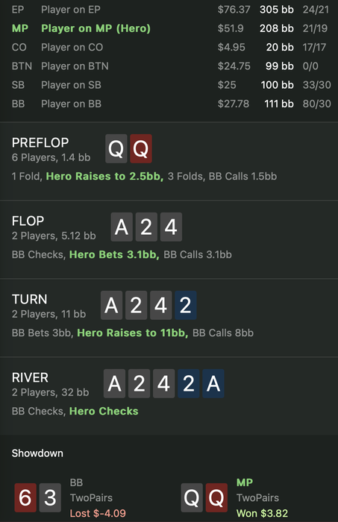Click BB player 80/30 stats

pos(316,104)
